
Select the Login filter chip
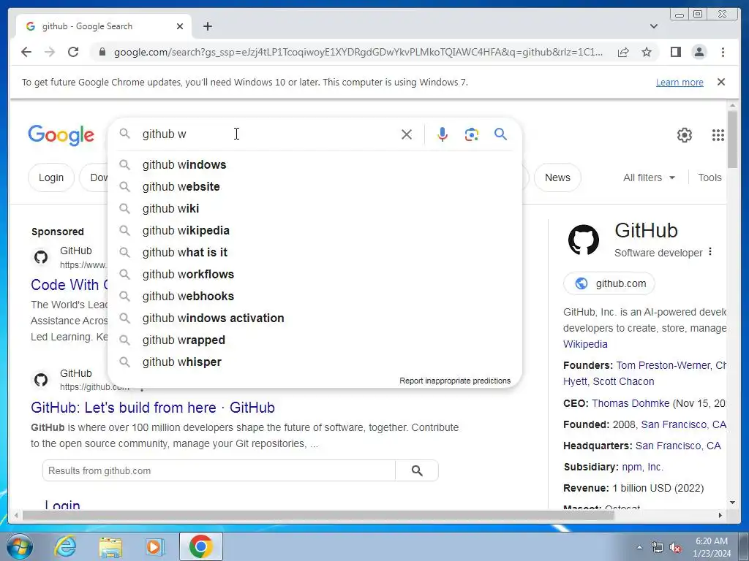[x=51, y=178]
